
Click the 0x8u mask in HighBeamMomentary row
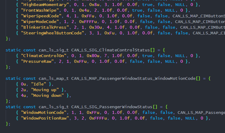(94, 5)
